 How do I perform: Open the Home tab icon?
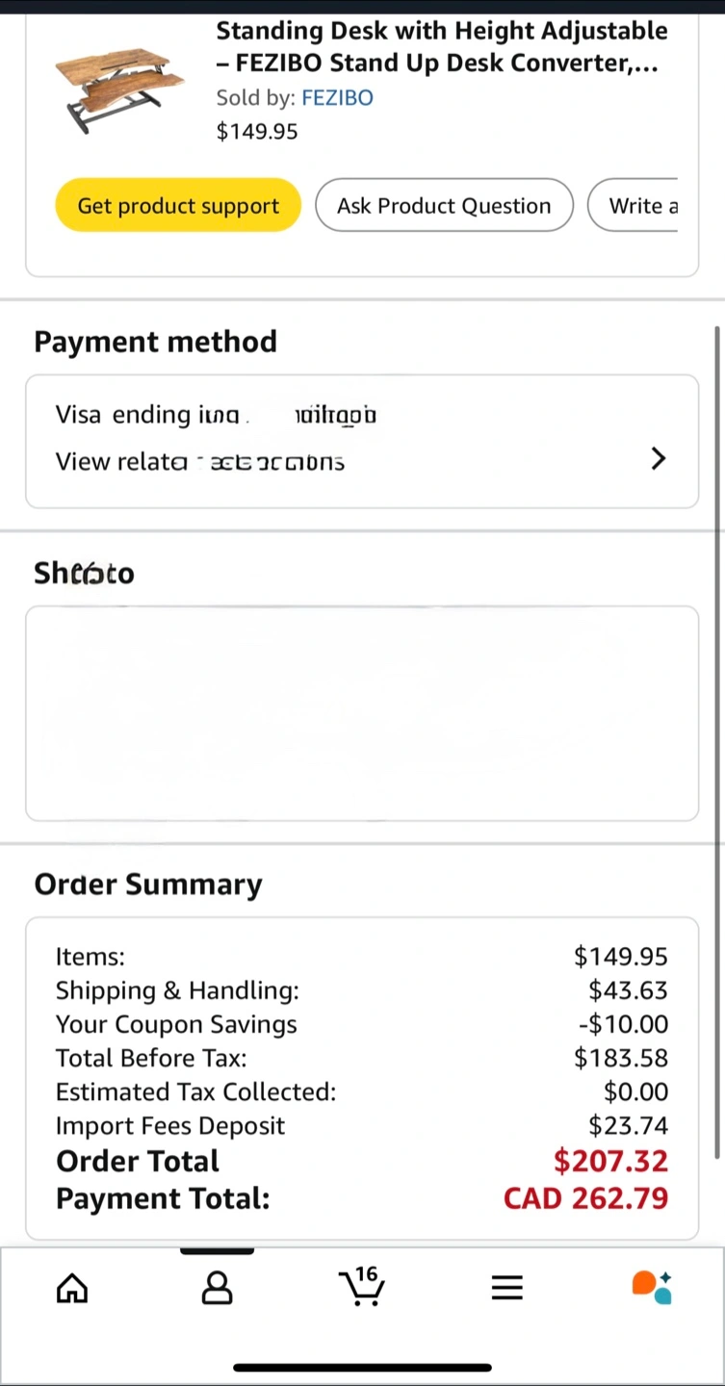click(x=72, y=1288)
